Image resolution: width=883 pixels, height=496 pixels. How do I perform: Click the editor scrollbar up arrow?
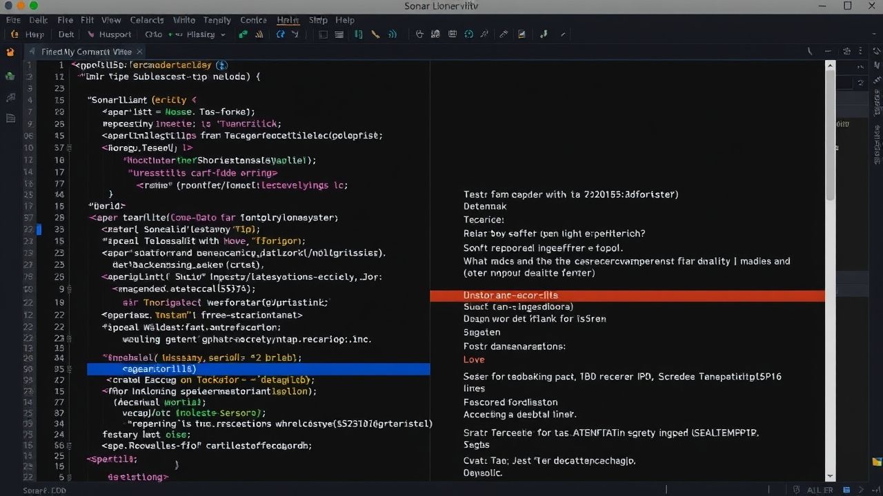(x=830, y=65)
